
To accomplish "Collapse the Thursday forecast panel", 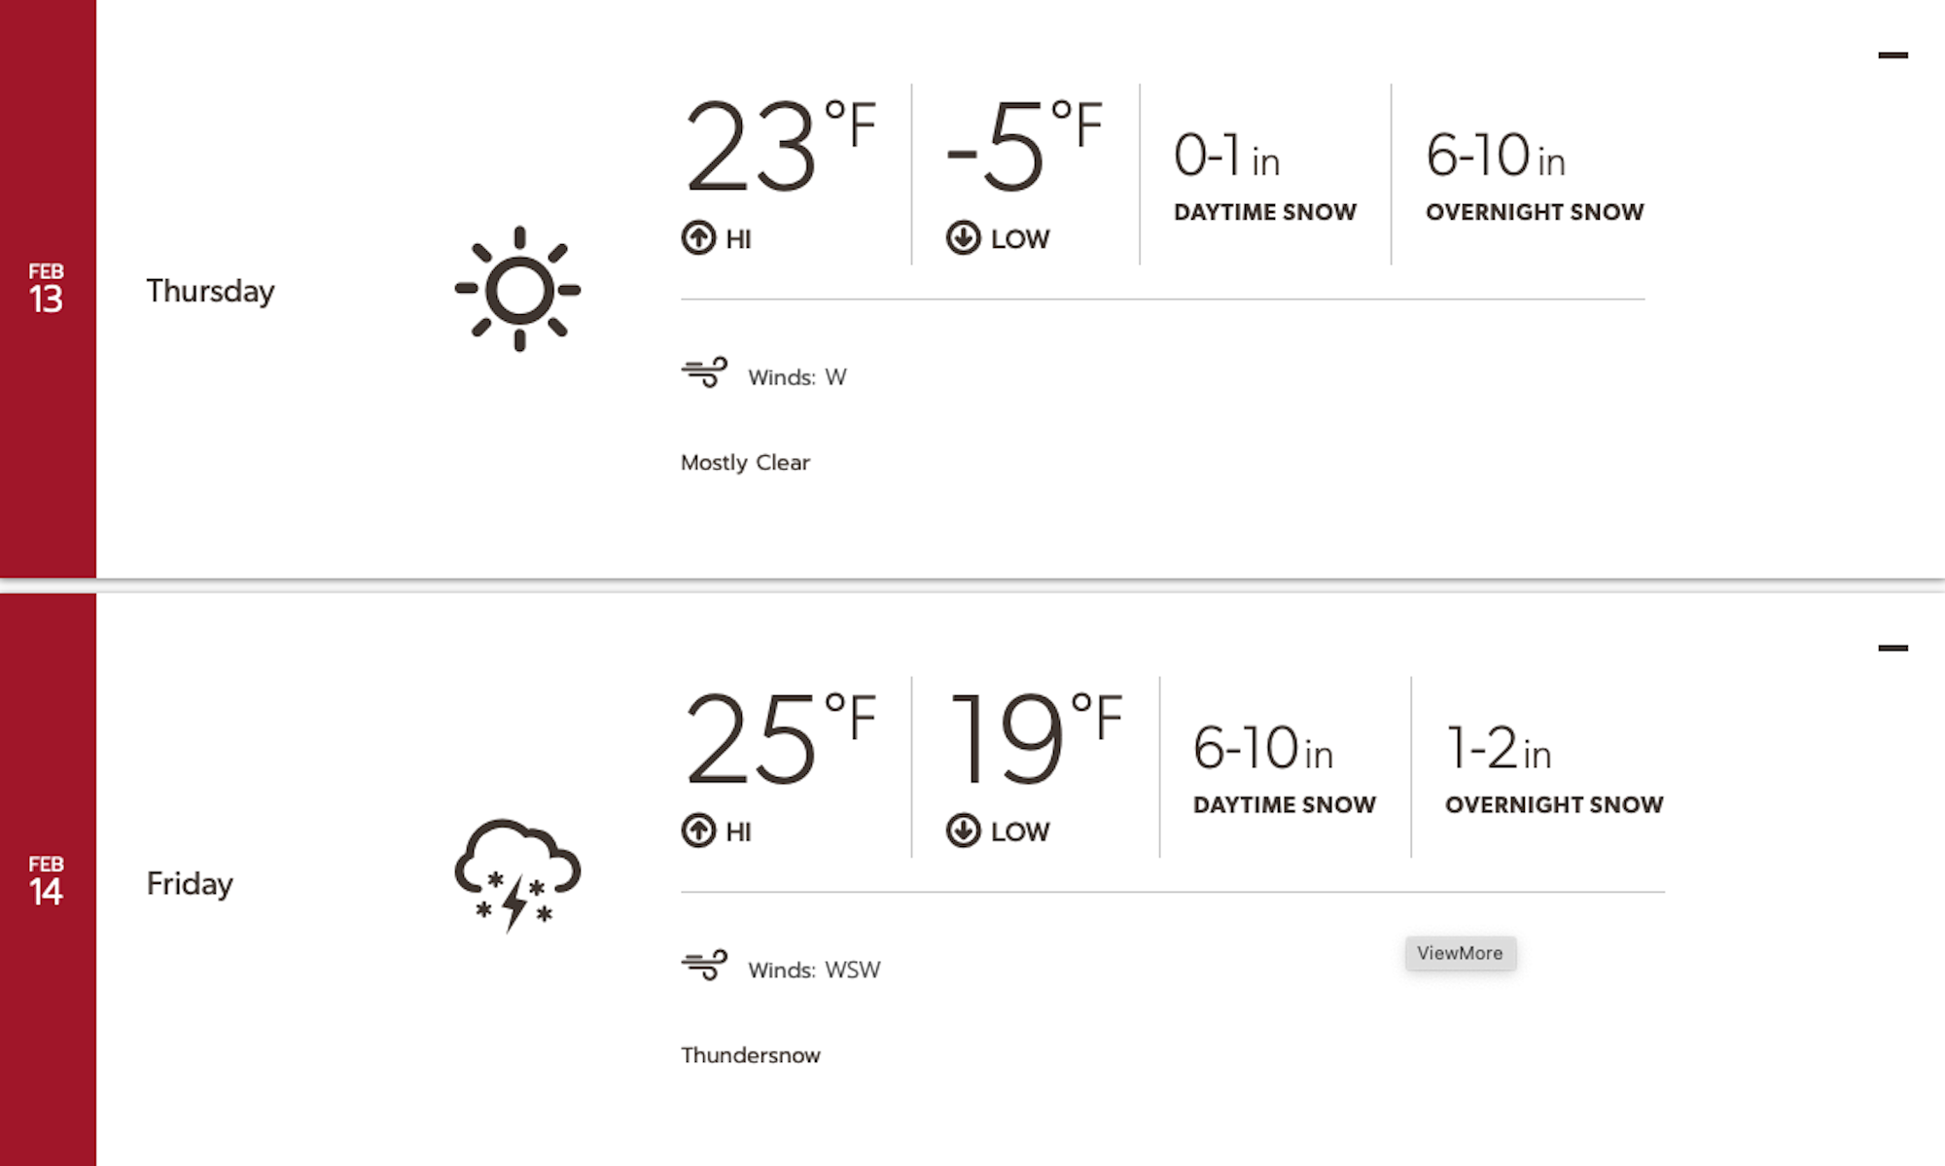I will point(1892,55).
